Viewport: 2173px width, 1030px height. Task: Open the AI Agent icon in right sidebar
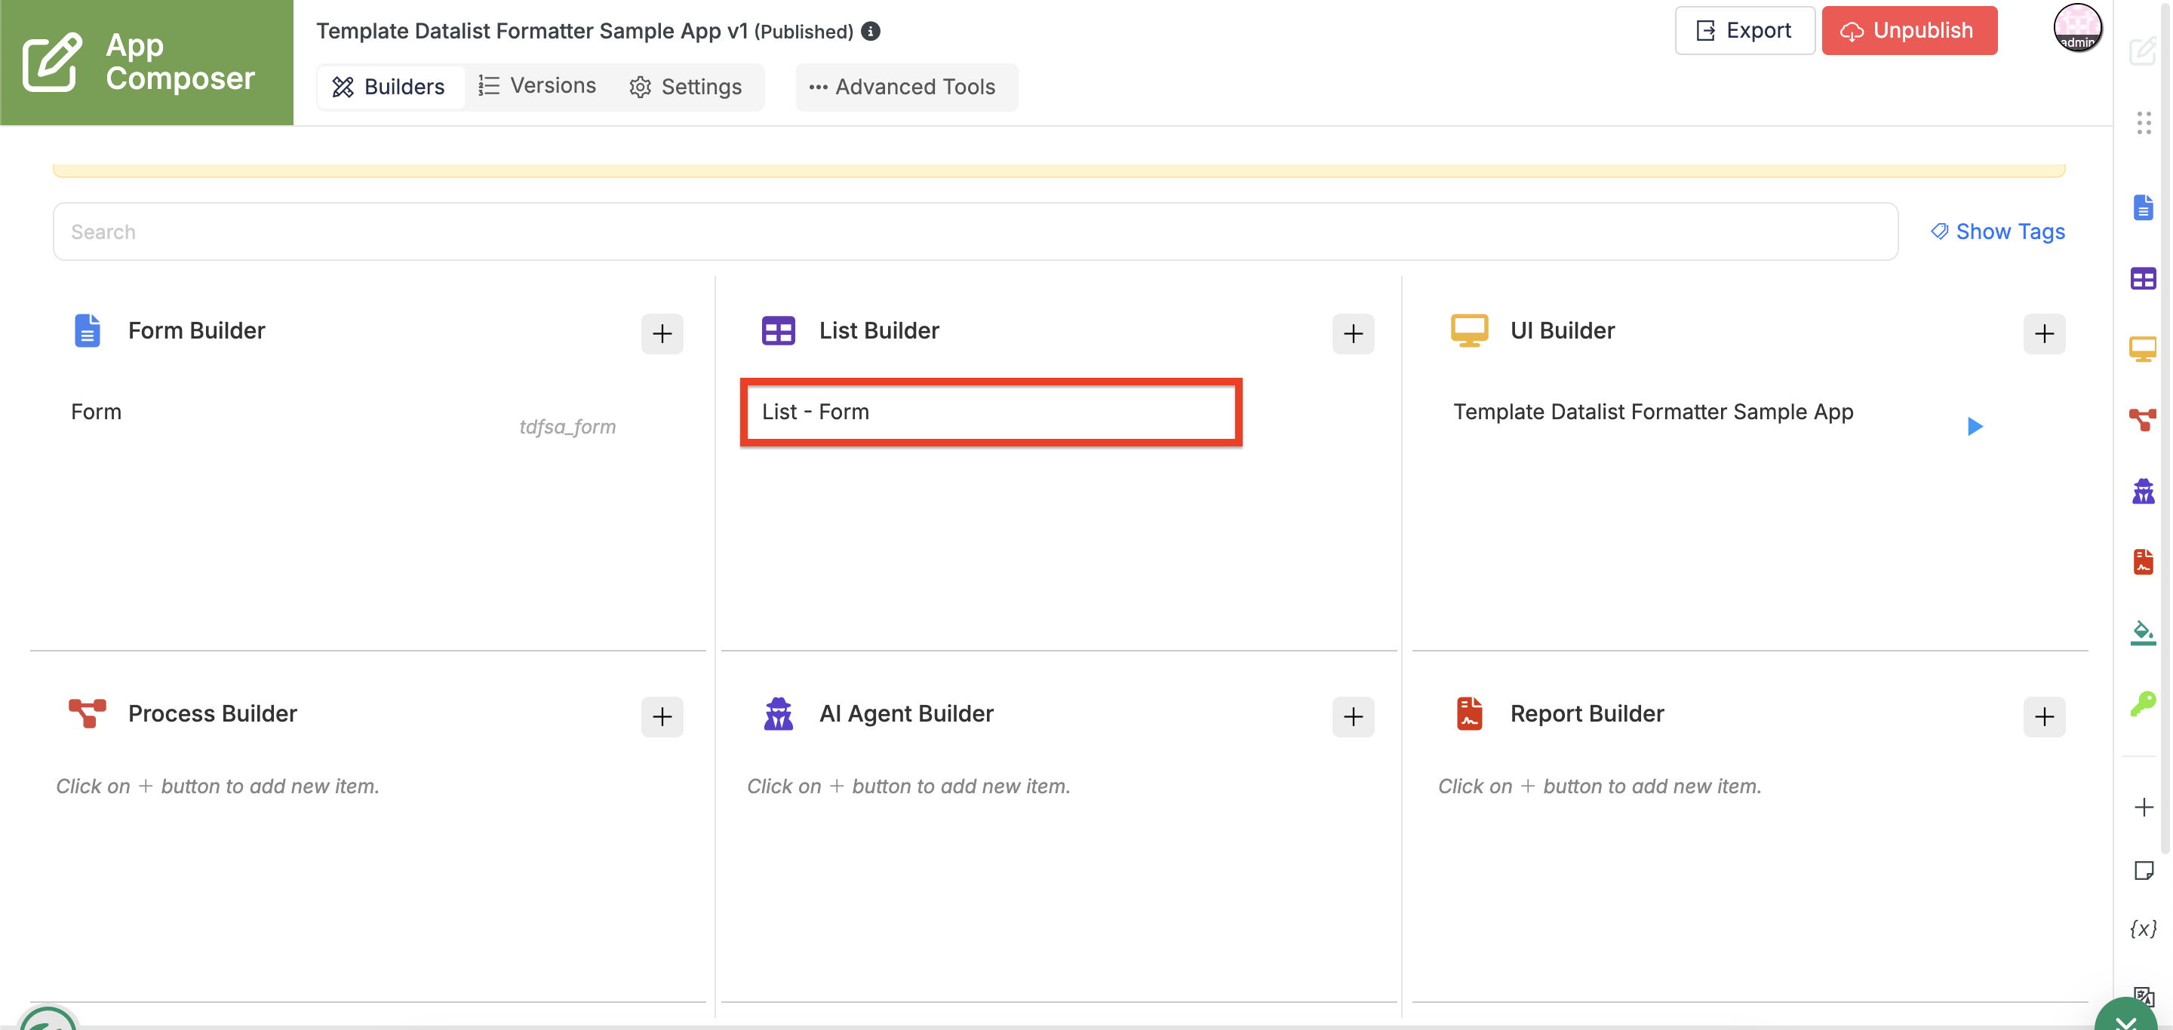click(x=2143, y=491)
